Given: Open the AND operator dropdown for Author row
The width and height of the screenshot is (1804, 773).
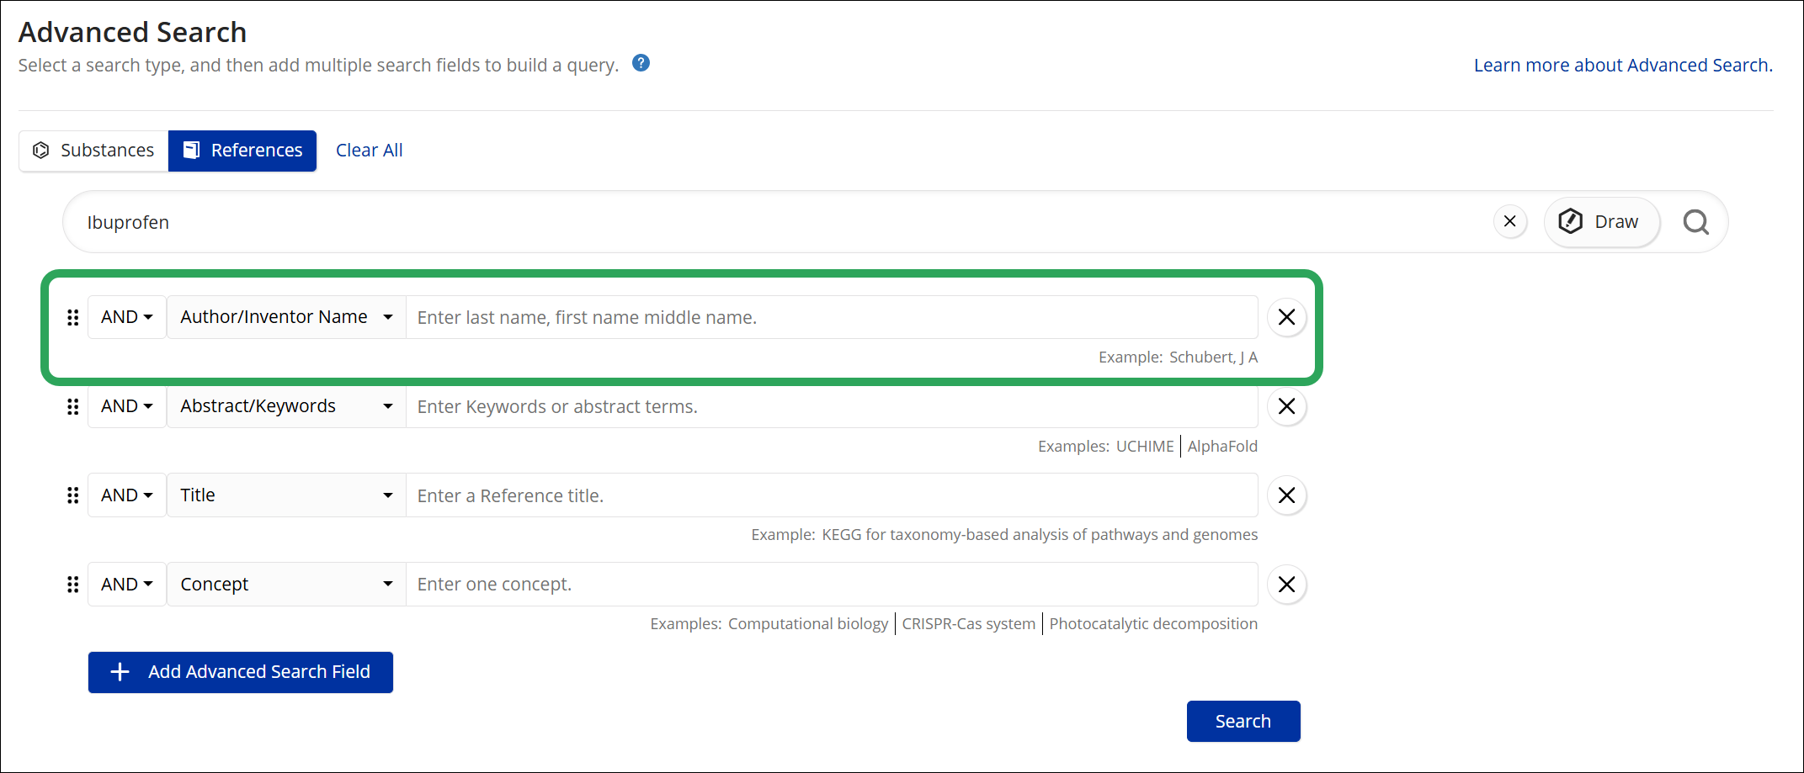Looking at the screenshot, I should click(127, 317).
